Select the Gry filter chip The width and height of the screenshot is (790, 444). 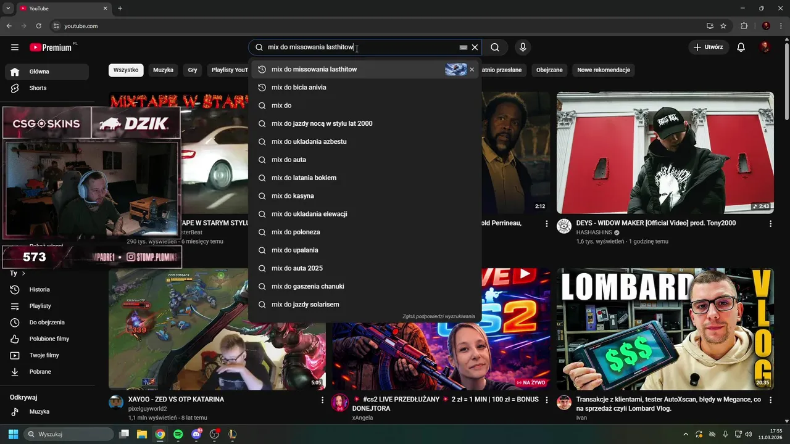click(x=193, y=70)
